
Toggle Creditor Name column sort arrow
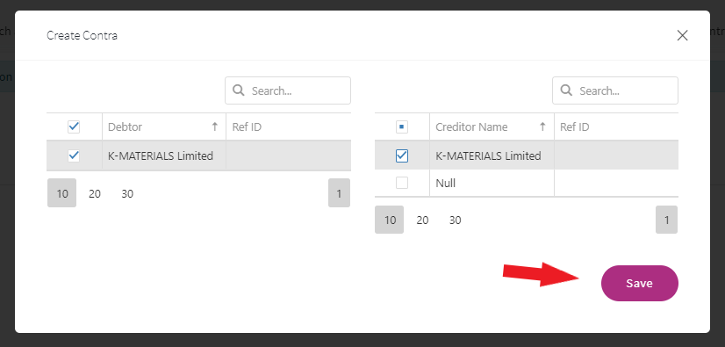point(542,127)
